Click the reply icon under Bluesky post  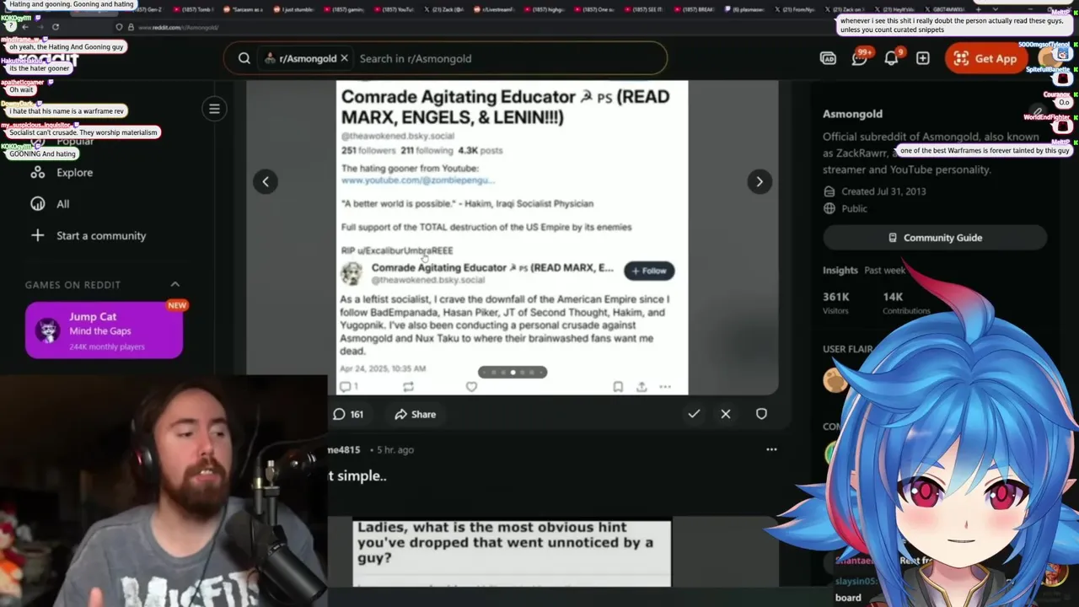pos(345,386)
